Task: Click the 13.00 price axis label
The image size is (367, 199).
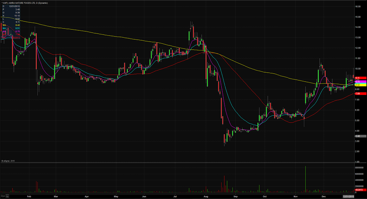Action: click(358, 38)
